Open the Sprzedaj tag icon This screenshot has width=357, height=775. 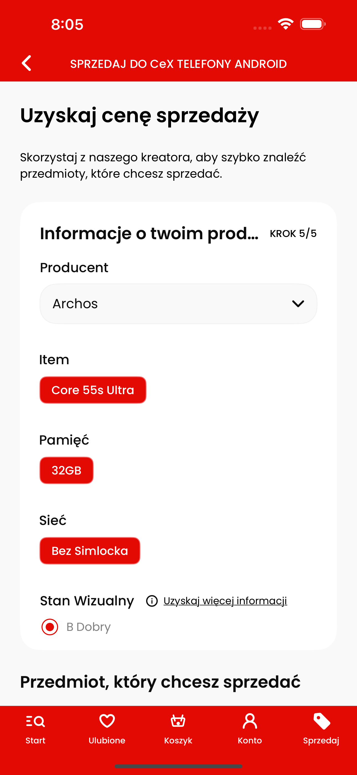[x=322, y=721]
